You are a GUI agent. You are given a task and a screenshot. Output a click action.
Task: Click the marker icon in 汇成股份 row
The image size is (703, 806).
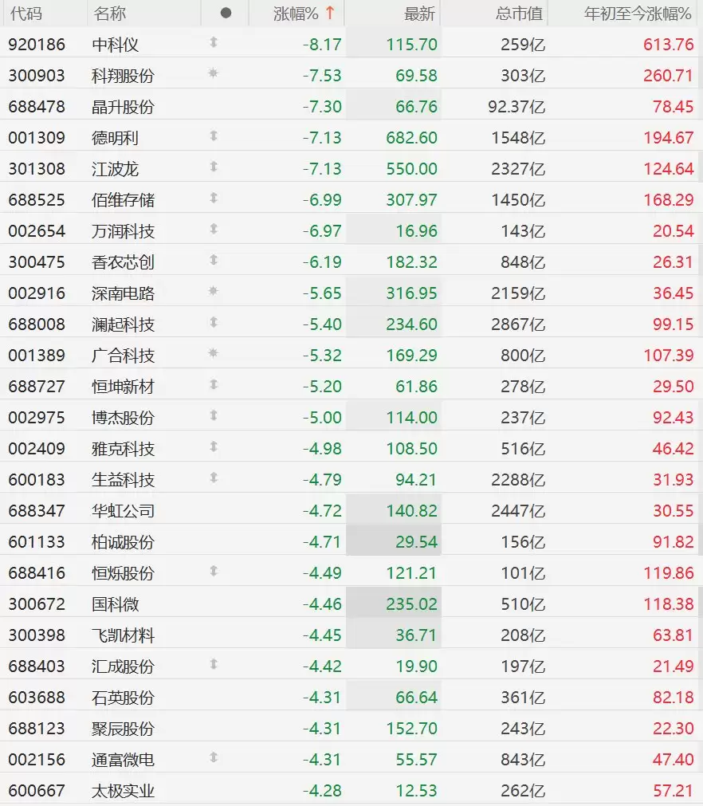pyautogui.click(x=214, y=664)
